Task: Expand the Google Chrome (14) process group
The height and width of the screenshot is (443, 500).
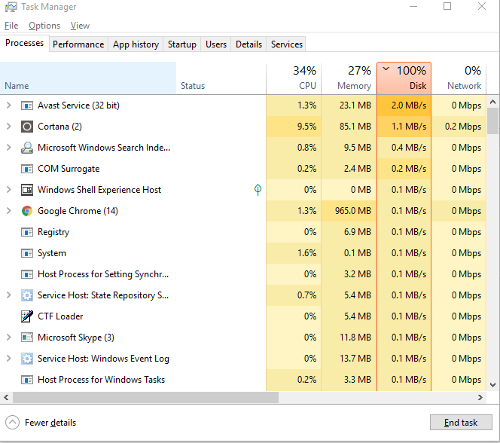Action: click(x=9, y=210)
